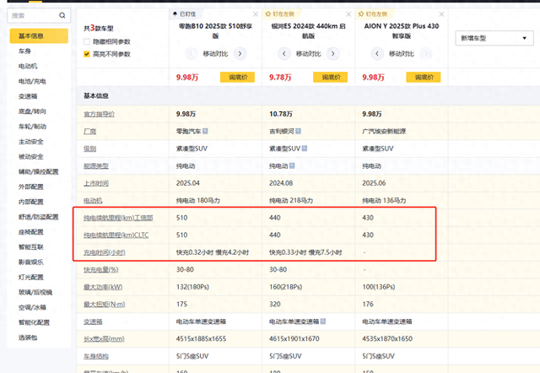Open the 能源类型 parameter link
This screenshot has height=373, width=540.
(x=96, y=166)
